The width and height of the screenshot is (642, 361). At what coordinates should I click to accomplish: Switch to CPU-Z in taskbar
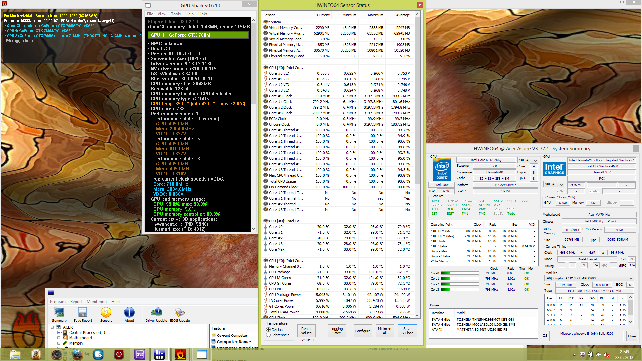click(x=140, y=354)
